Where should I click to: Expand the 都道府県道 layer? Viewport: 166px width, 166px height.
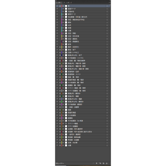pyautogui.click(x=63, y=113)
